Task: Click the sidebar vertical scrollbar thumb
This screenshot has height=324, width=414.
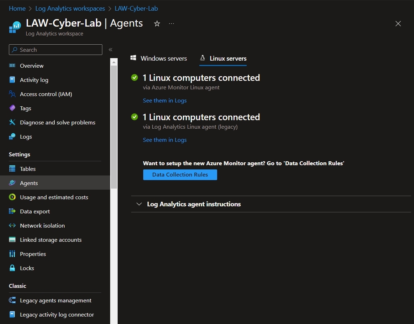Action: click(114, 127)
